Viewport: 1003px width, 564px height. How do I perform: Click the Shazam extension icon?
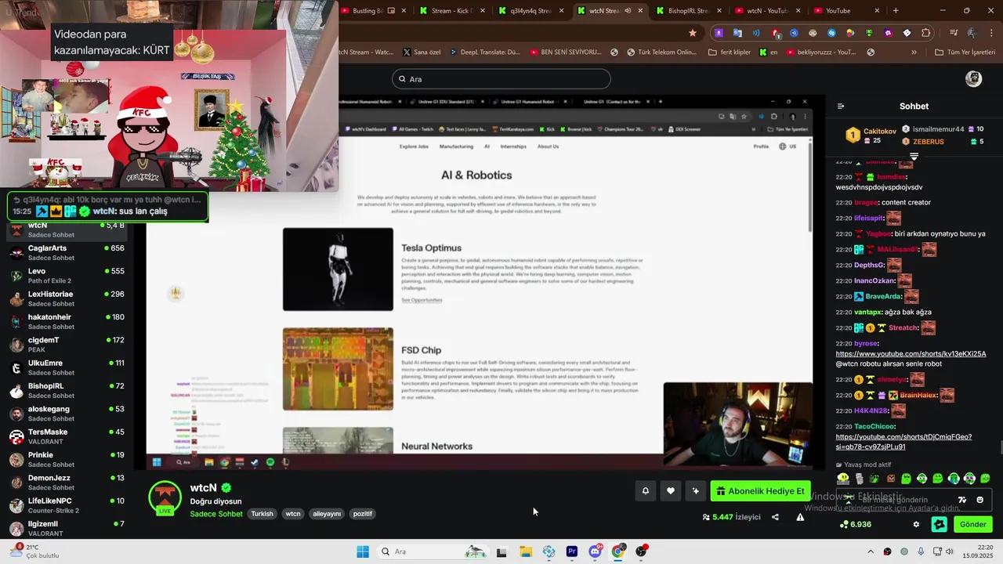click(x=831, y=33)
